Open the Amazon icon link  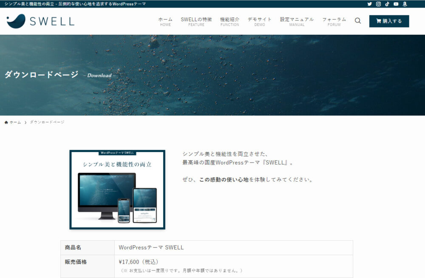pos(405,4)
